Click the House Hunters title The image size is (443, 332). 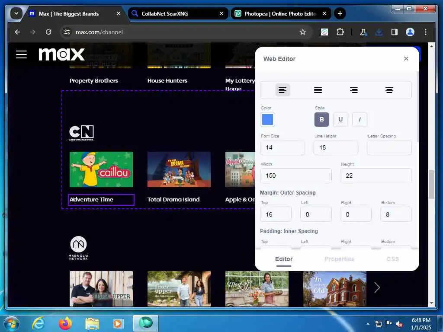[x=167, y=80]
